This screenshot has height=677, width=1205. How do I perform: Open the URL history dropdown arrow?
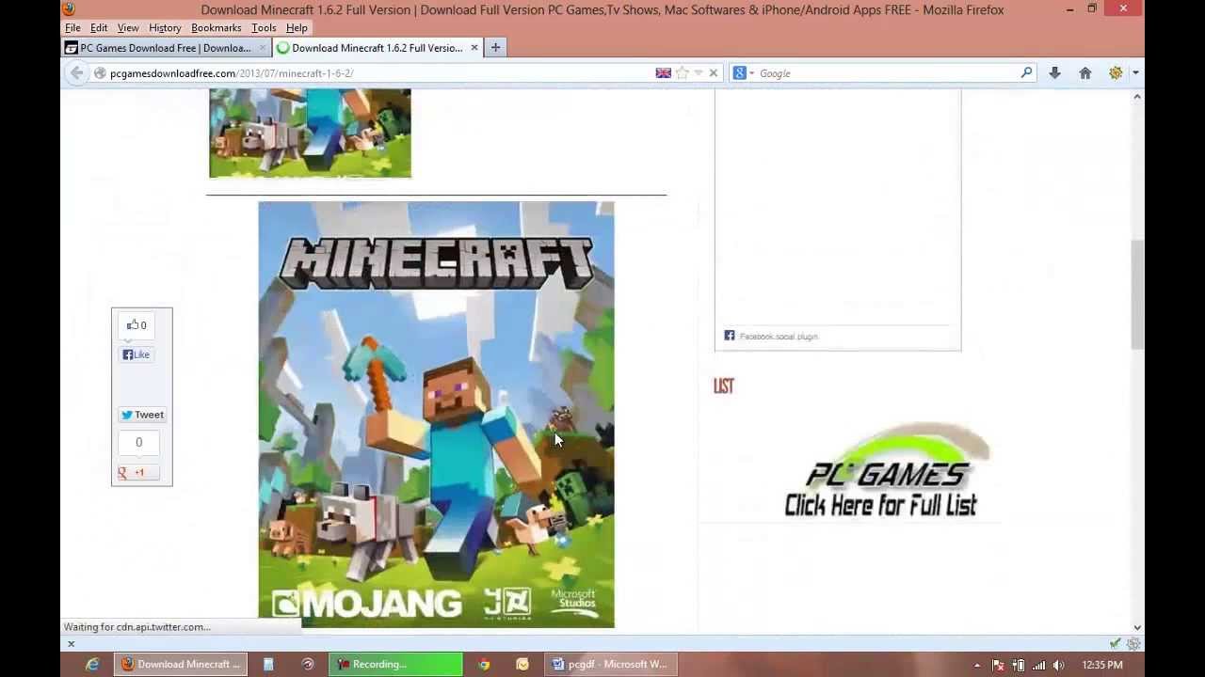698,73
